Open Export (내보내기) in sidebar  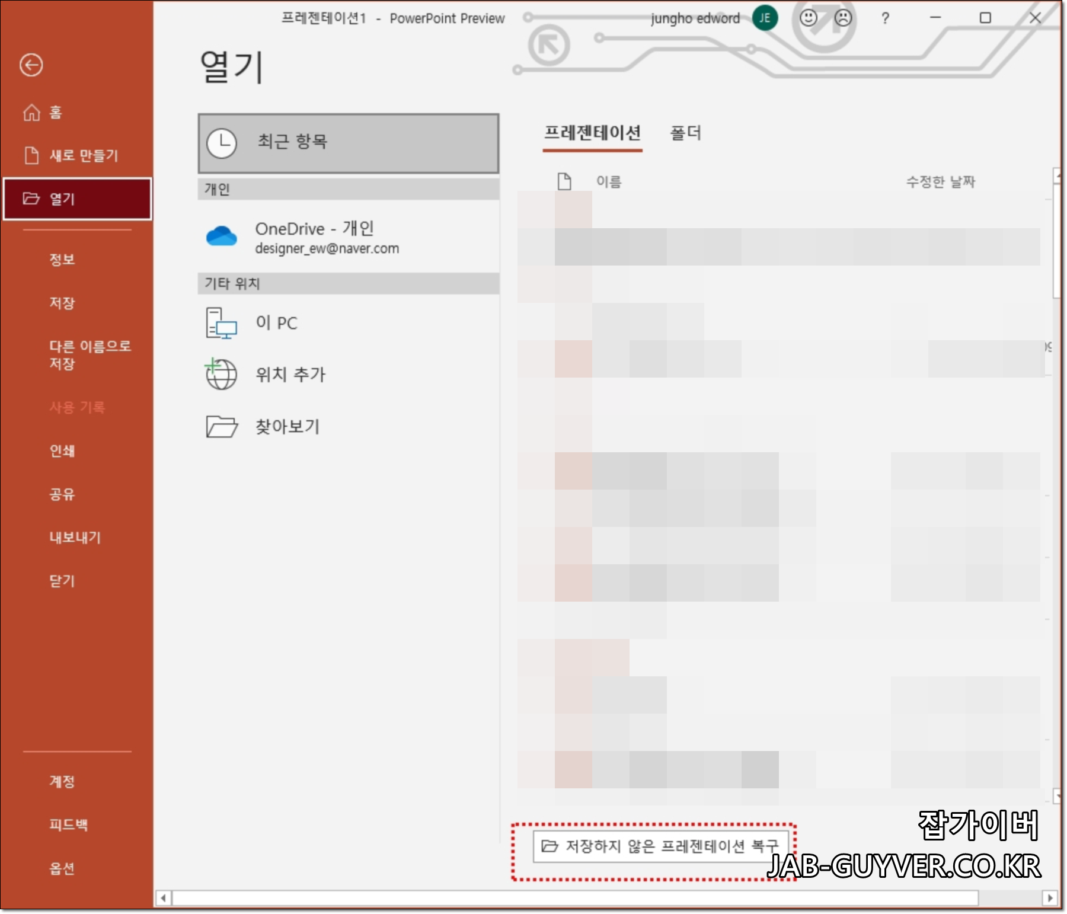(76, 537)
